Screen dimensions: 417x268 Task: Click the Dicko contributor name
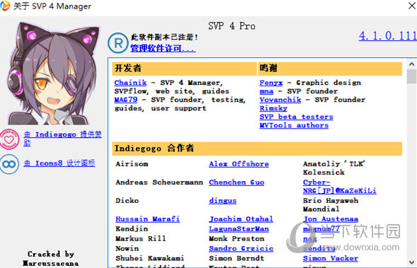point(127,201)
